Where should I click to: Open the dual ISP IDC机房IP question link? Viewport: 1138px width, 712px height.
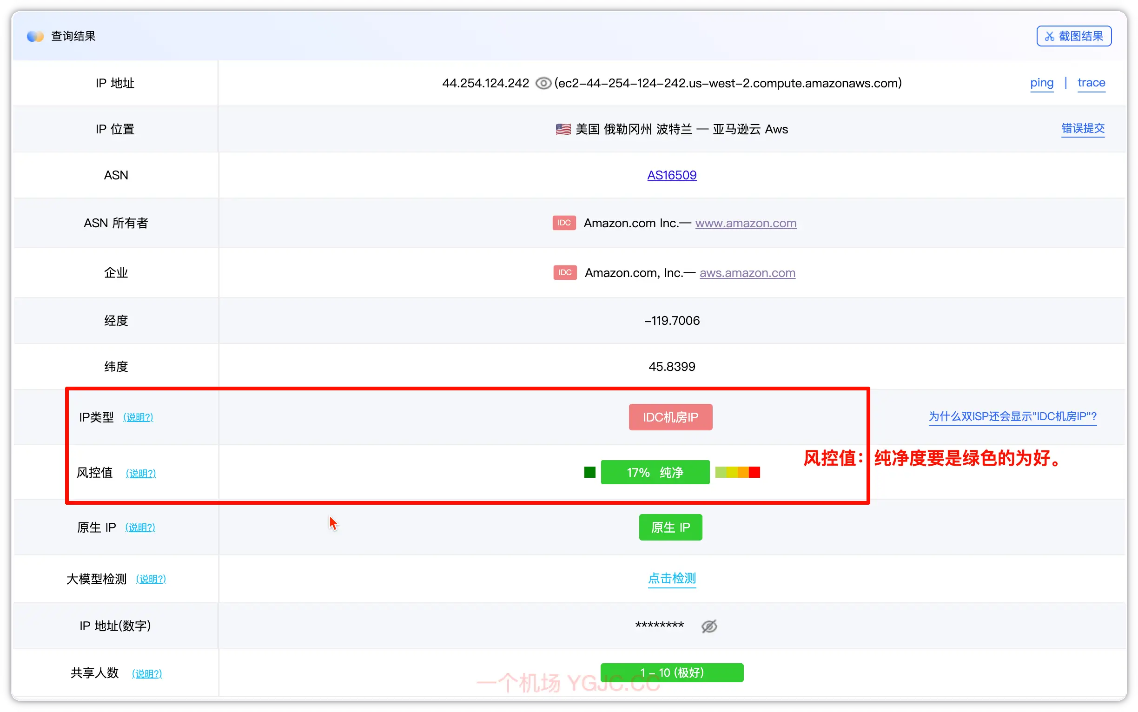coord(1012,416)
